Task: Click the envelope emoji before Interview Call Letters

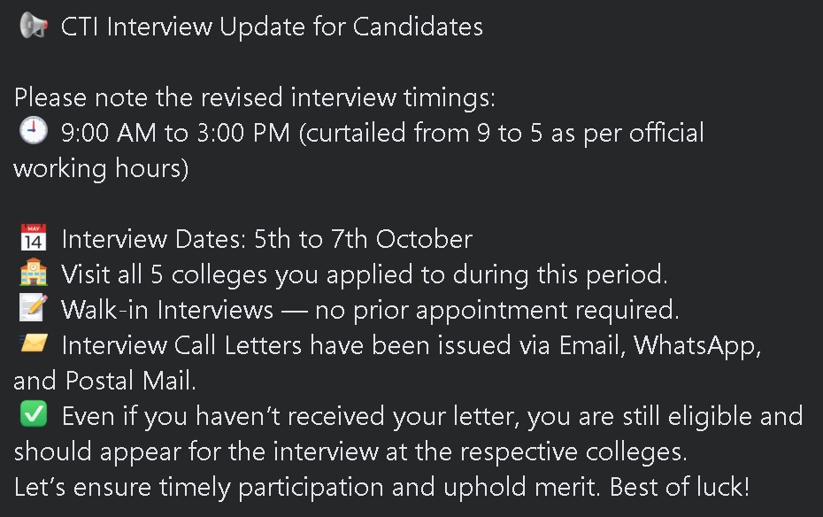Action: click(x=33, y=344)
